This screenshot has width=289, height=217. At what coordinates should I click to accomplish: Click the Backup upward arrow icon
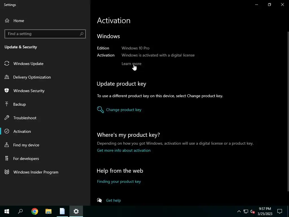click(x=7, y=104)
